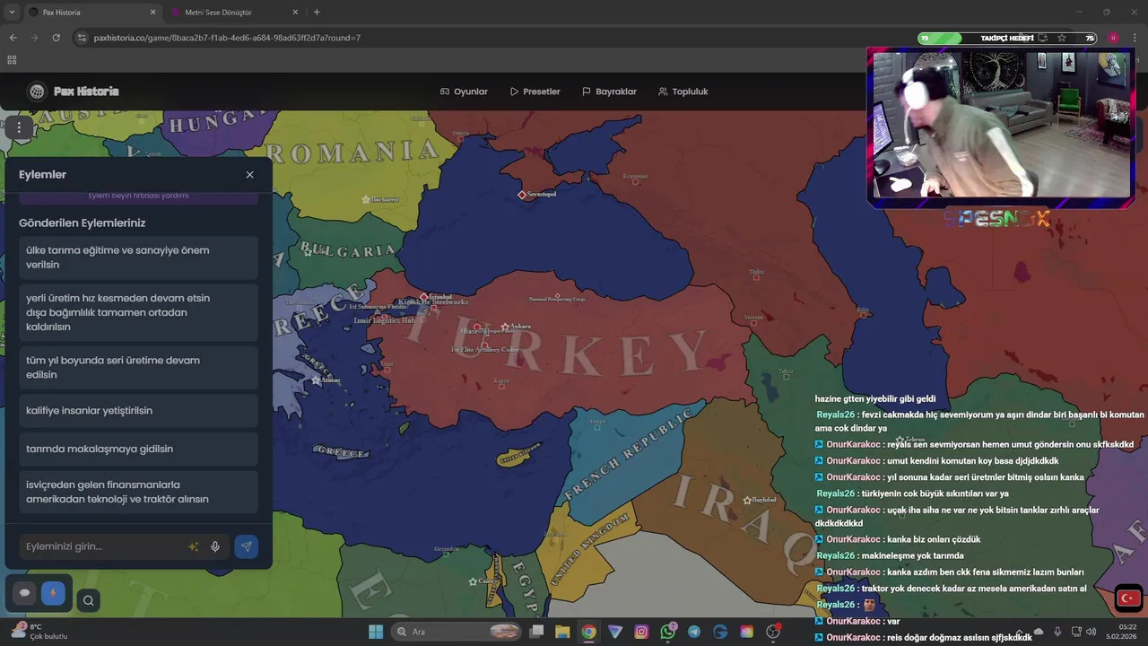The height and width of the screenshot is (646, 1148).
Task: Open Instagram from the taskbar
Action: [641, 632]
